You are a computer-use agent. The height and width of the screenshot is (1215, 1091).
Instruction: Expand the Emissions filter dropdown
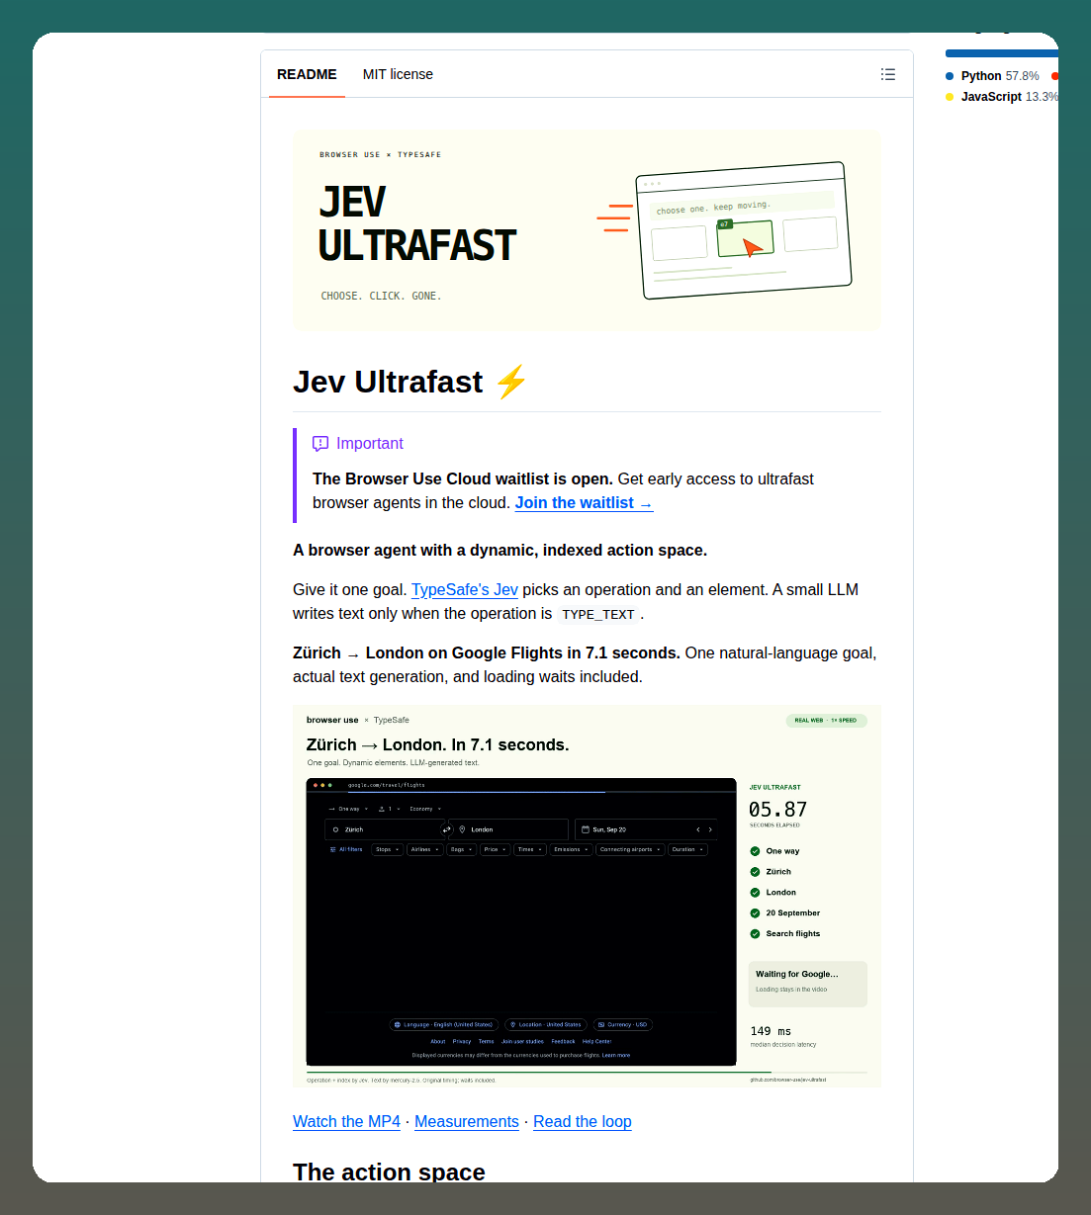coord(572,849)
